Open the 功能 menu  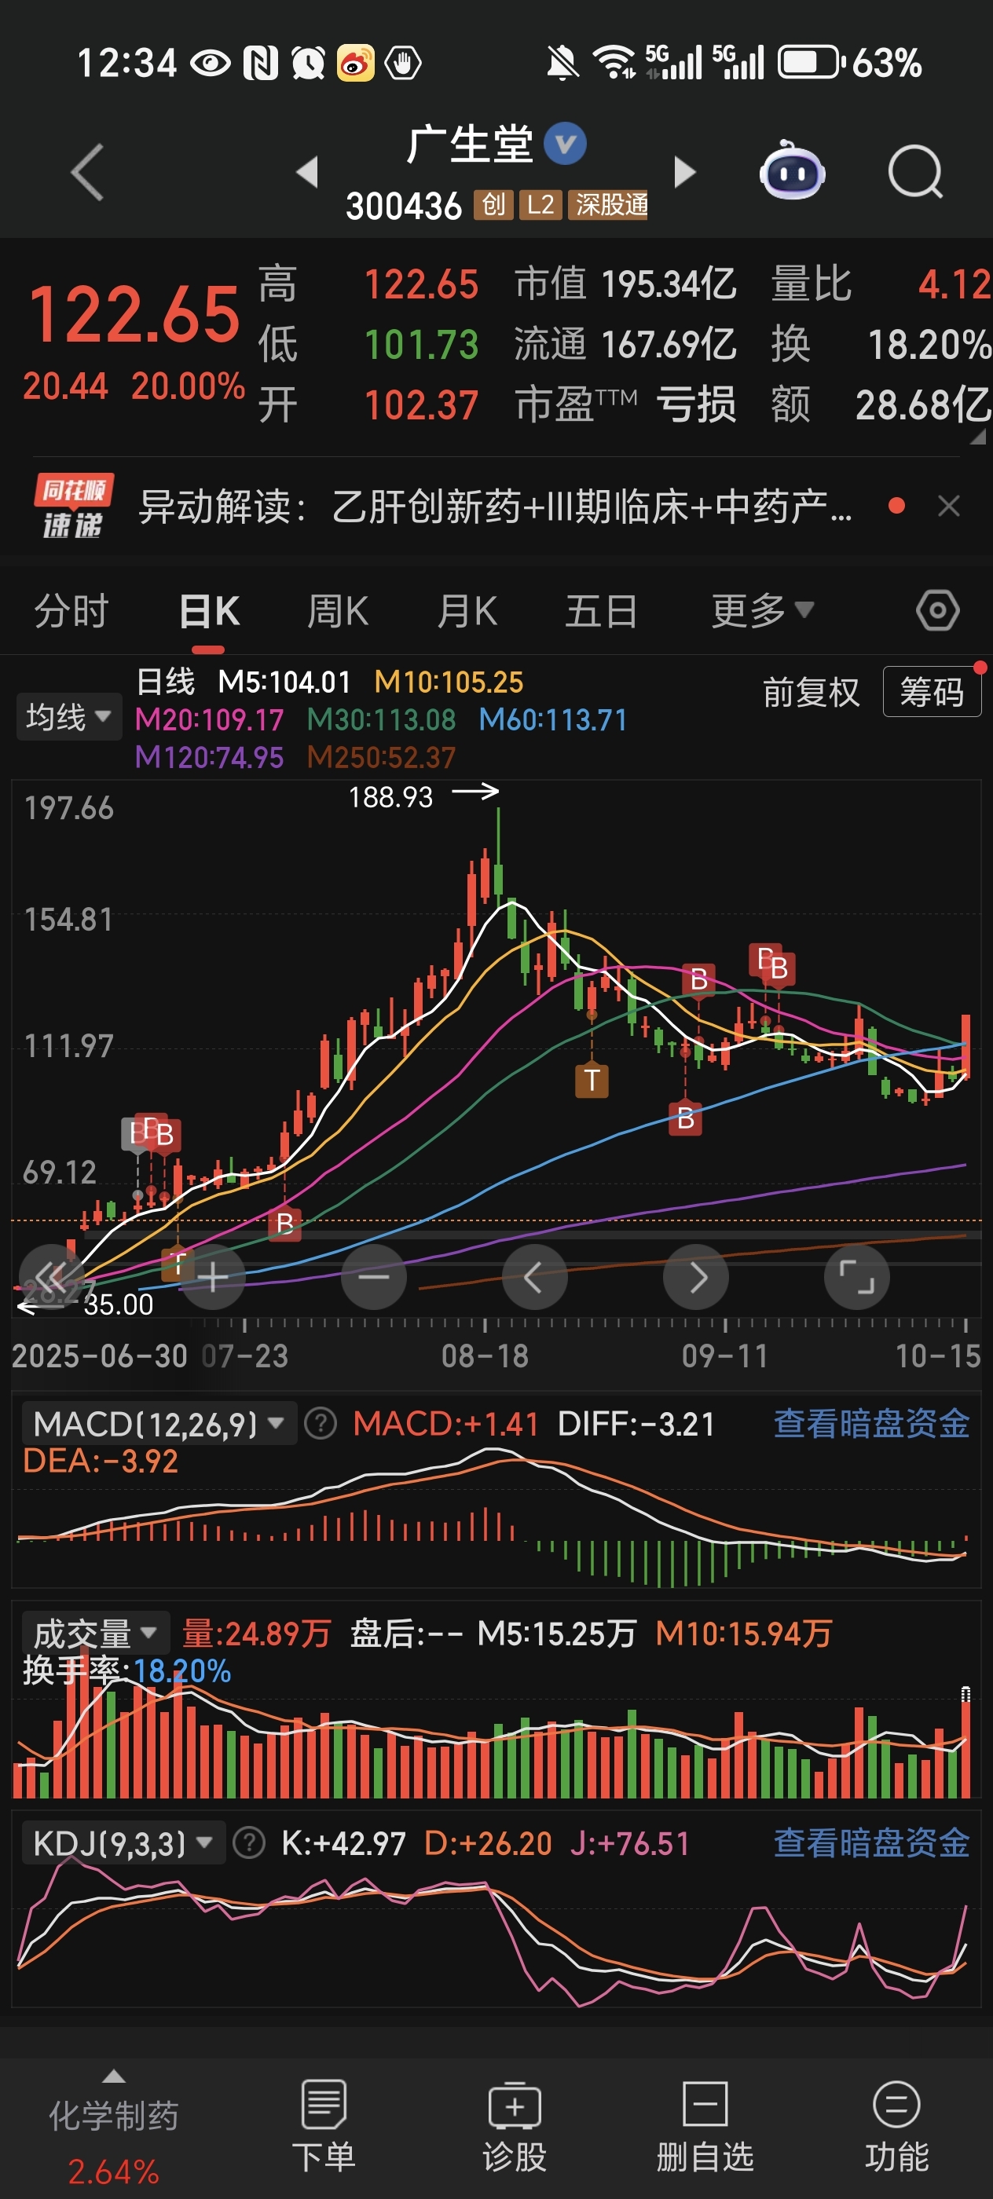(896, 2127)
